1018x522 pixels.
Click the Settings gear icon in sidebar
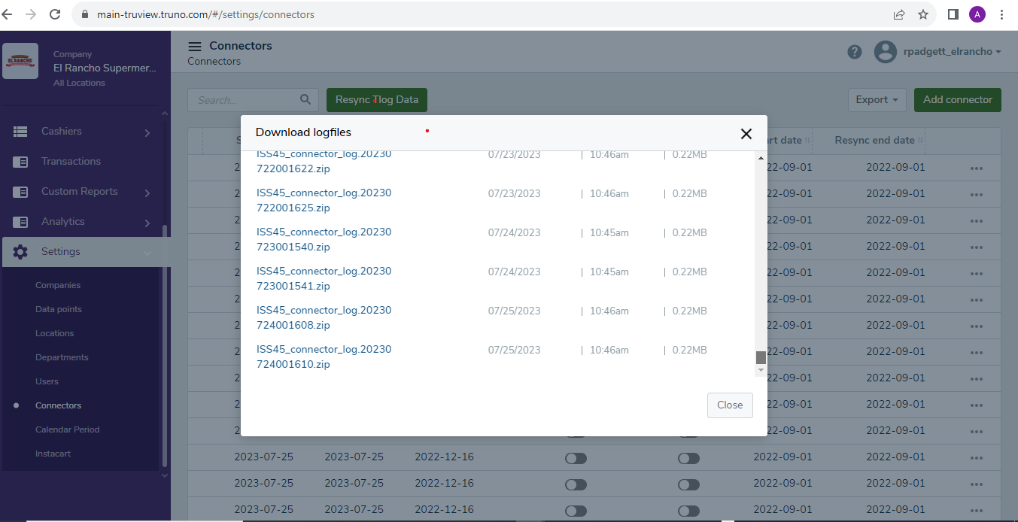point(20,252)
